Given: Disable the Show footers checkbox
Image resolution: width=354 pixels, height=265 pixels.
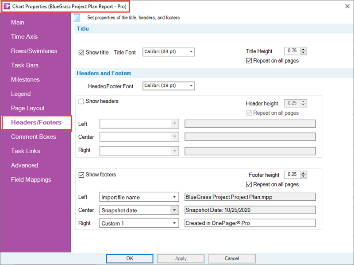Looking at the screenshot, I should [81, 175].
